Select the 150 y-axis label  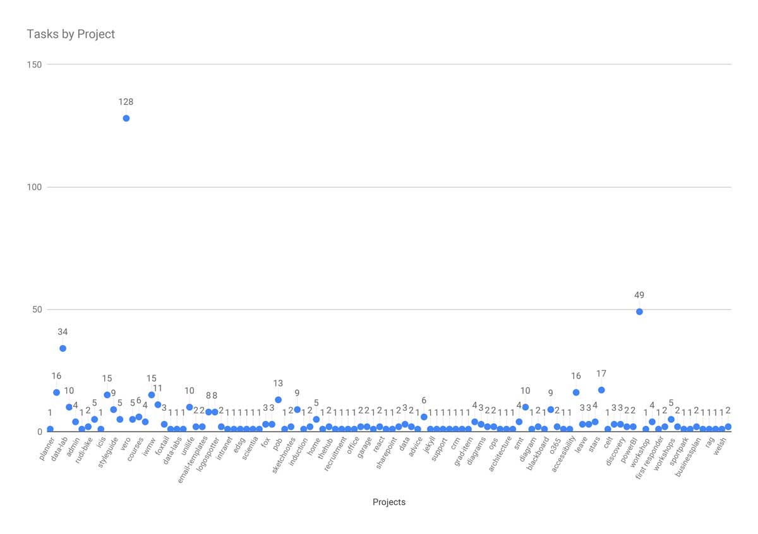(x=34, y=64)
